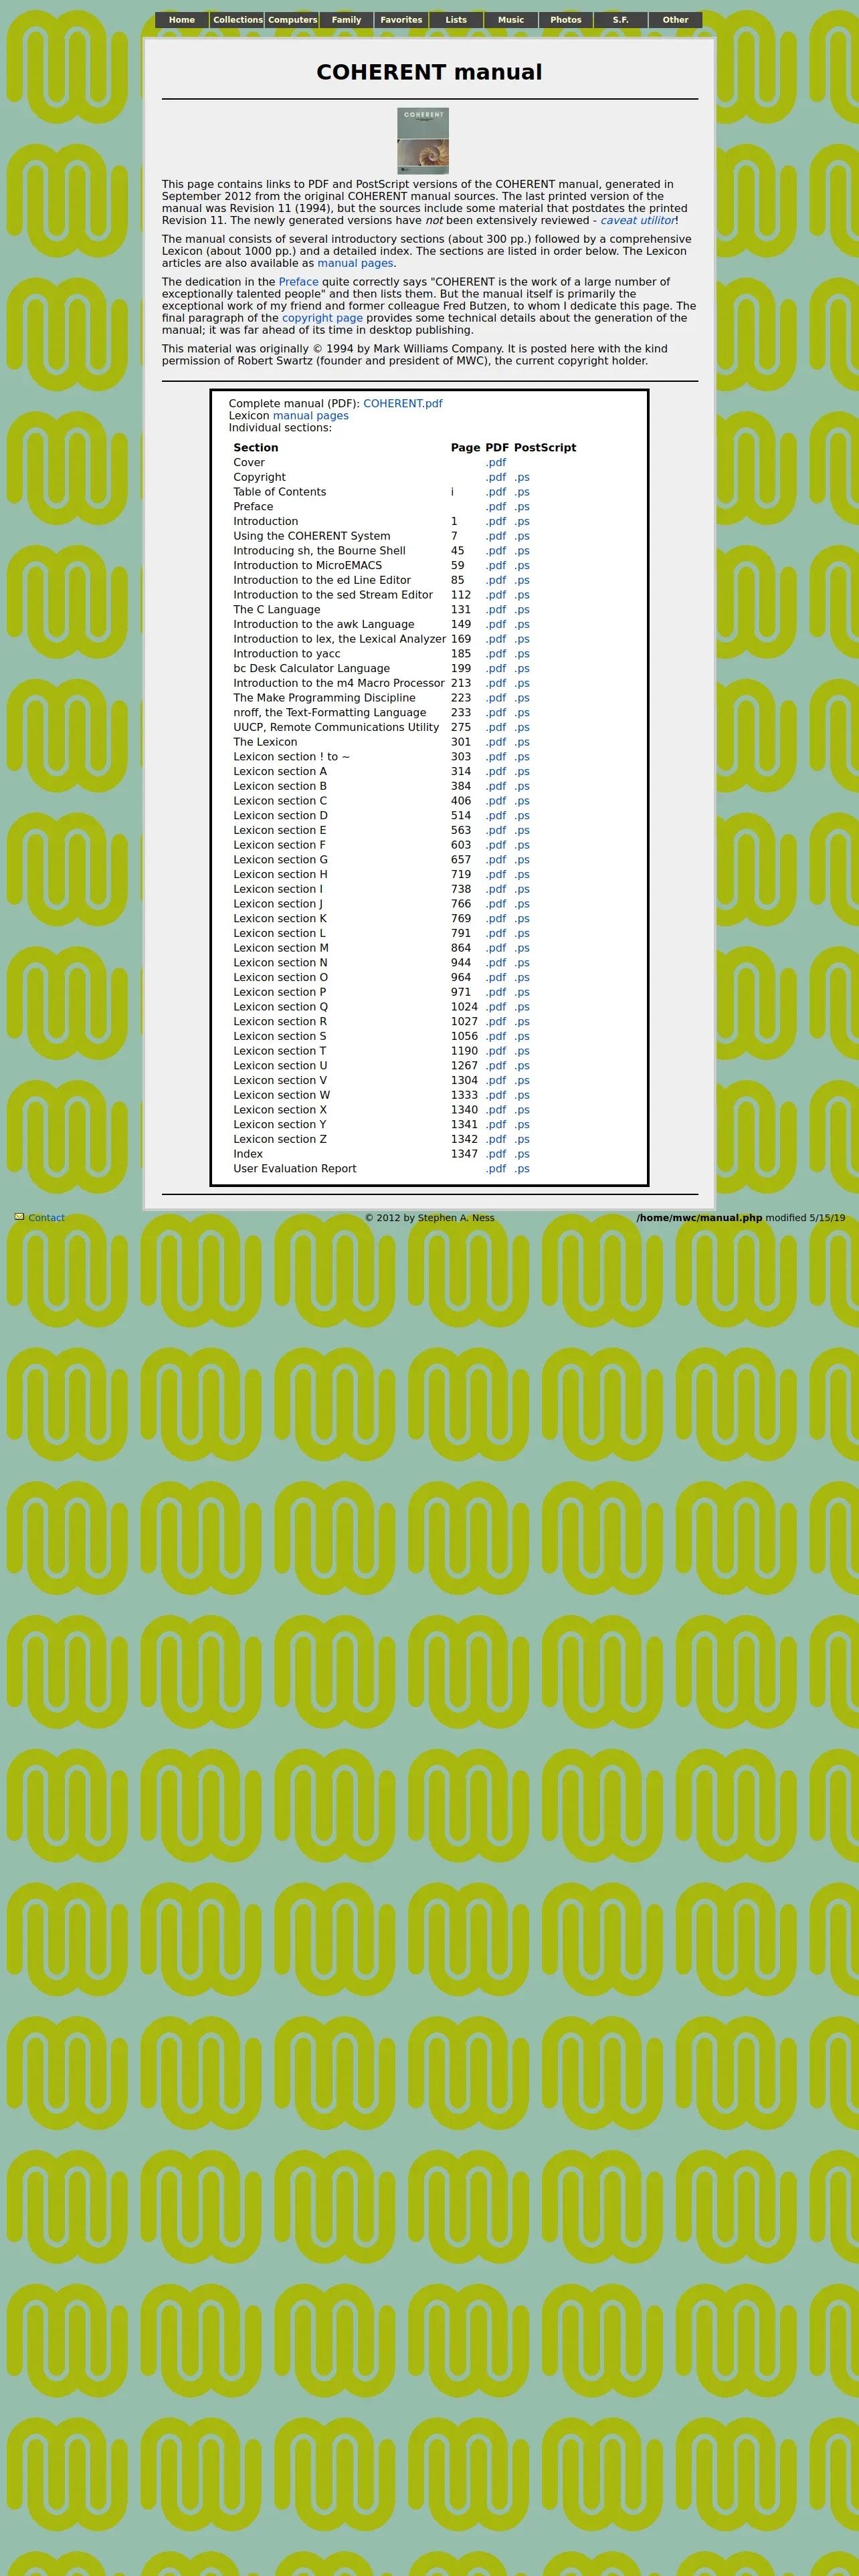Open User Evaluation Report .ps link
The width and height of the screenshot is (859, 2576).
pos(522,1169)
